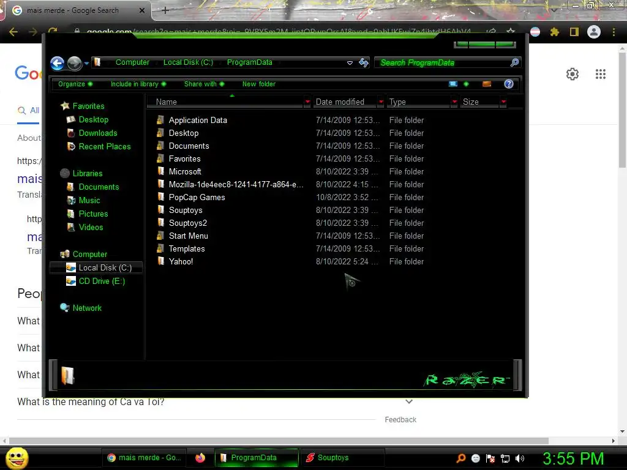This screenshot has width=627, height=470.
Task: Select the Templates folder icon
Action: coord(160,248)
